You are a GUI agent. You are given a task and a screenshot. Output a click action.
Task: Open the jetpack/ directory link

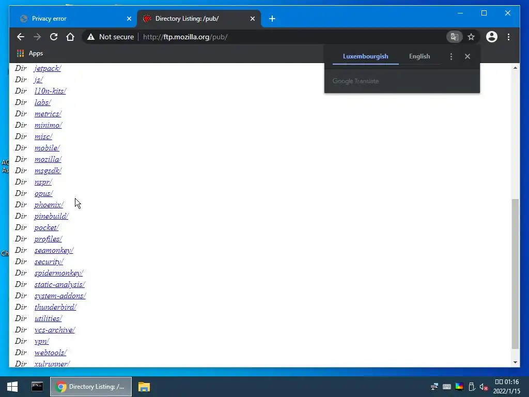tap(48, 68)
